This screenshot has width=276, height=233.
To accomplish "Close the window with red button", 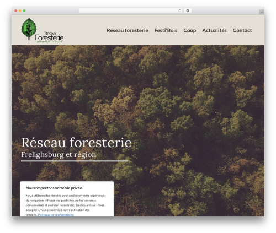I will point(16,11).
